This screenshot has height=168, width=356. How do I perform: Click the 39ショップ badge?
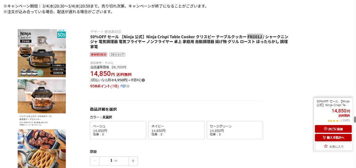tap(117, 54)
